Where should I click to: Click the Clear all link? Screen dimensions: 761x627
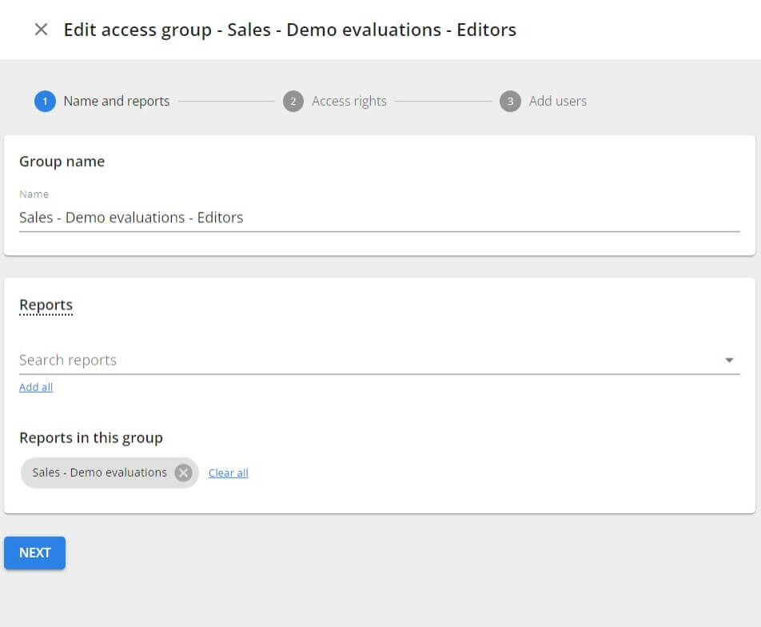coord(228,473)
